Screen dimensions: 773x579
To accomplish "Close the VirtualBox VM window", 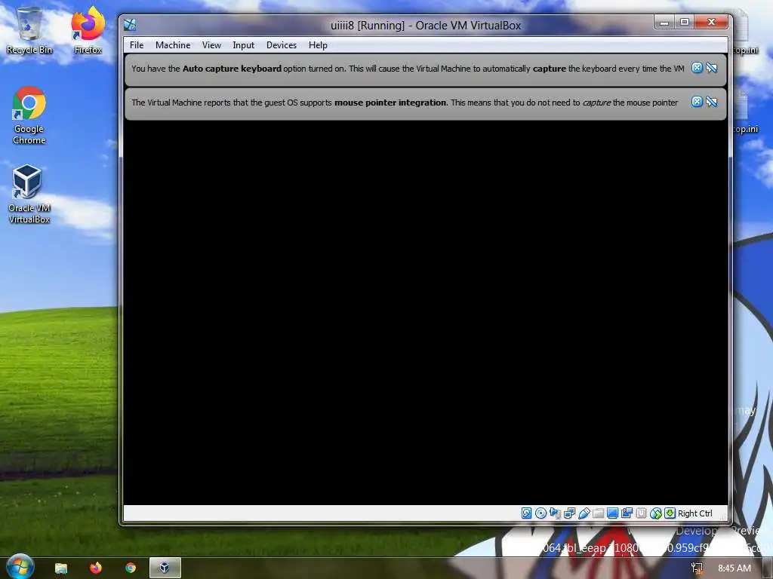I will [x=711, y=22].
